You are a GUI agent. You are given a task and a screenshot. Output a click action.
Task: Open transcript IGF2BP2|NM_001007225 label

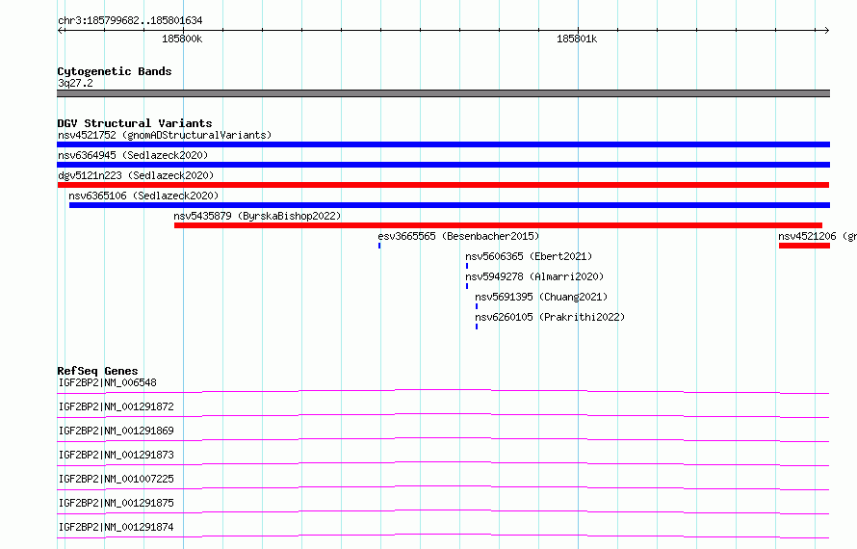(x=116, y=479)
